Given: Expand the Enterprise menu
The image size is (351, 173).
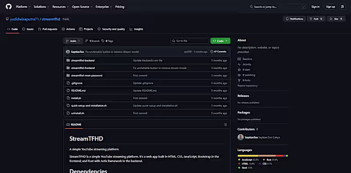Looking at the screenshot, I should pos(104,7).
